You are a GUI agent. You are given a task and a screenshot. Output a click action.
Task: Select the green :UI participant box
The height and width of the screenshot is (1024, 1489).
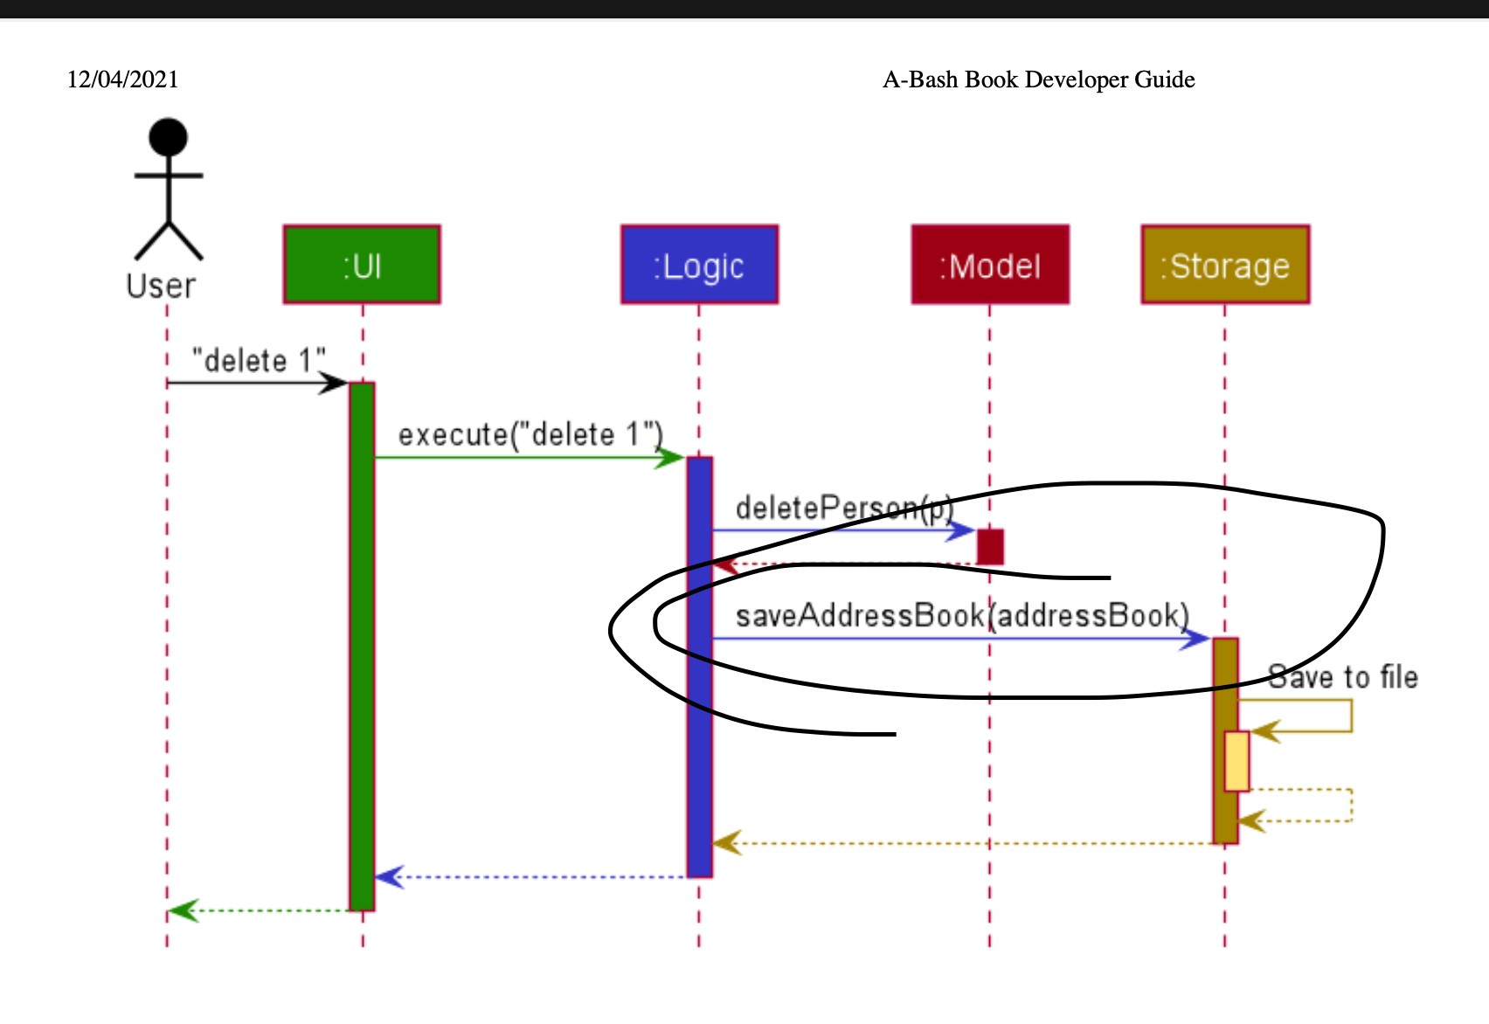point(362,265)
